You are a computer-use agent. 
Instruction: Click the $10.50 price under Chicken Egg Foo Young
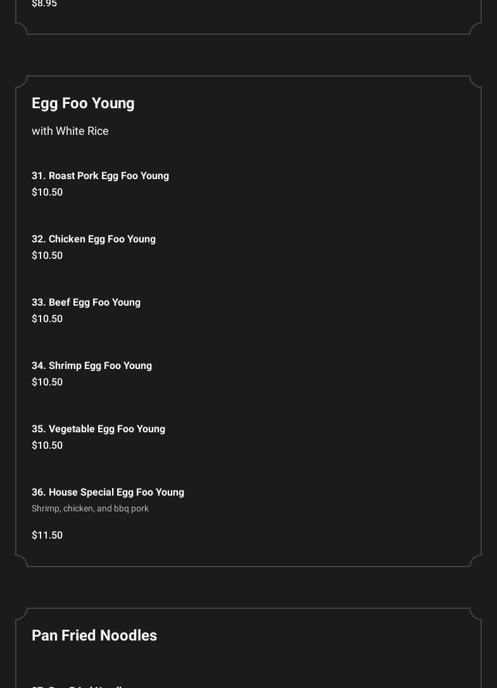[x=47, y=256]
